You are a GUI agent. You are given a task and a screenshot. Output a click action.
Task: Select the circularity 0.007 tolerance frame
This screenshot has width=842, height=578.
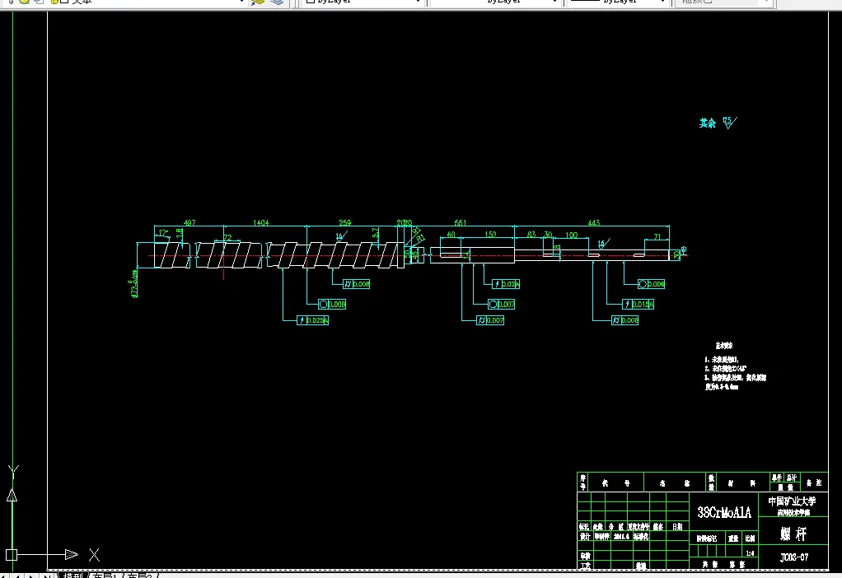point(502,305)
